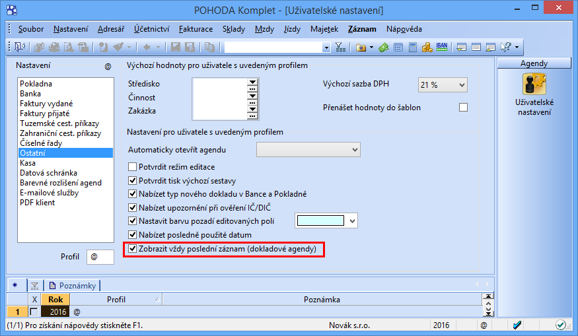Expand the toolbar options arrow after help

click(x=517, y=47)
